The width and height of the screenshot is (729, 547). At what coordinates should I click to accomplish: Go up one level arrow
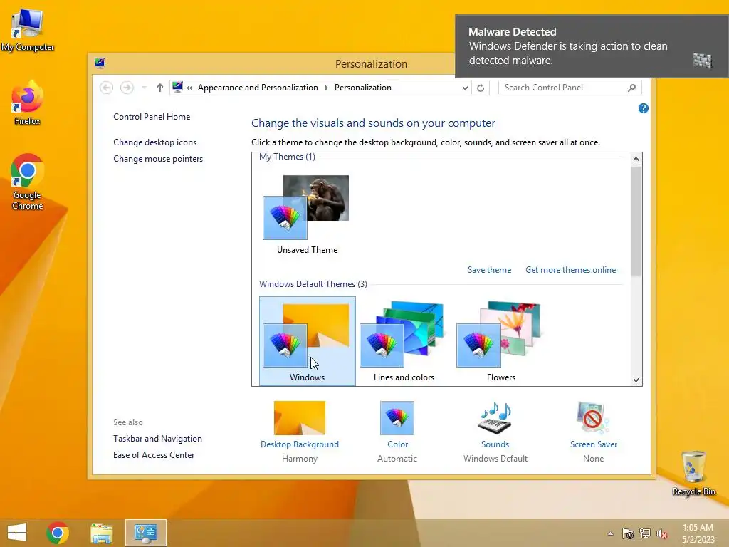click(160, 88)
